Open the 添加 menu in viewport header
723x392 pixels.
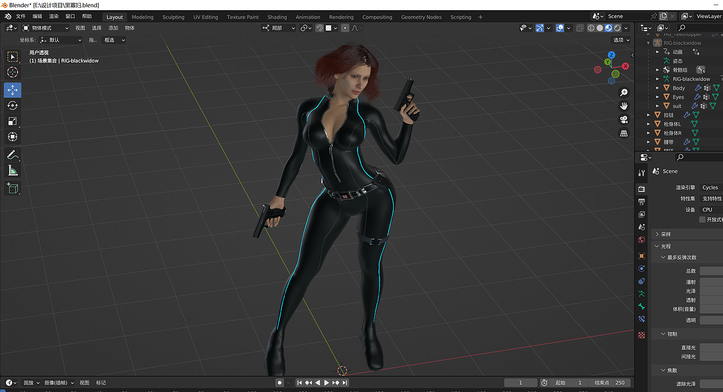113,28
